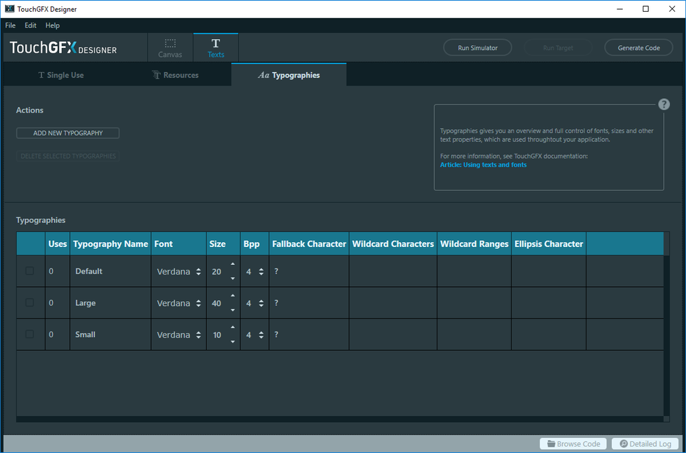686x453 pixels.
Task: Click wildcard ranges cell for Large
Action: point(475,303)
